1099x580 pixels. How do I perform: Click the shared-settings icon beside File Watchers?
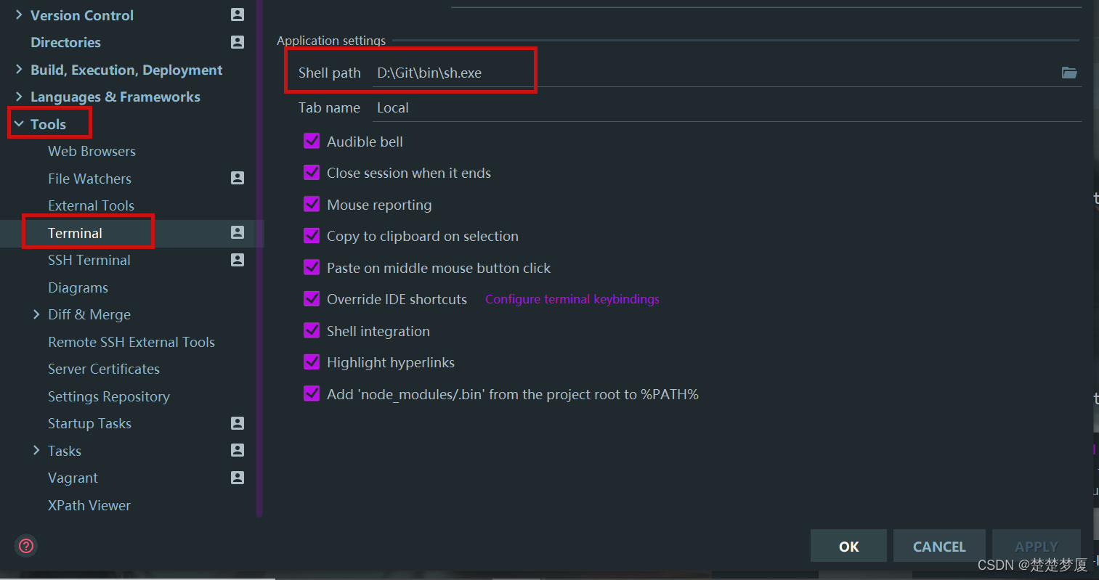tap(237, 178)
